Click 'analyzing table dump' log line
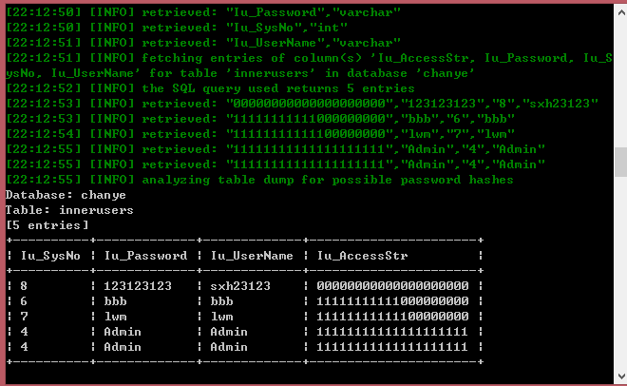This screenshot has height=386, width=627. (259, 180)
